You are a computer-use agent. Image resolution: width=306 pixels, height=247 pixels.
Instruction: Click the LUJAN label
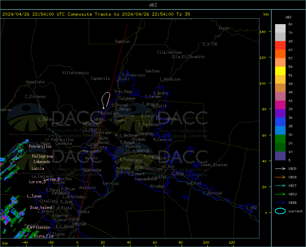(x=92, y=145)
